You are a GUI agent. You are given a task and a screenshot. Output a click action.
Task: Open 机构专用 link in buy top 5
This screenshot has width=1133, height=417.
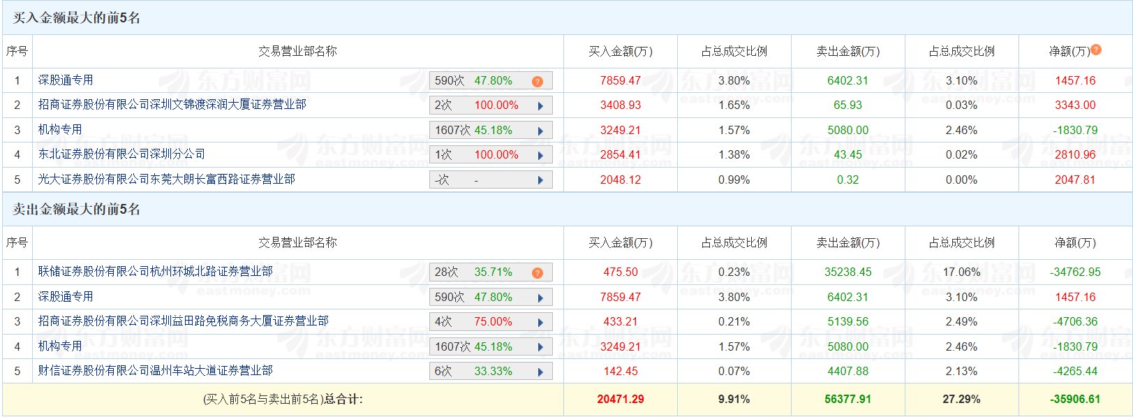(60, 130)
